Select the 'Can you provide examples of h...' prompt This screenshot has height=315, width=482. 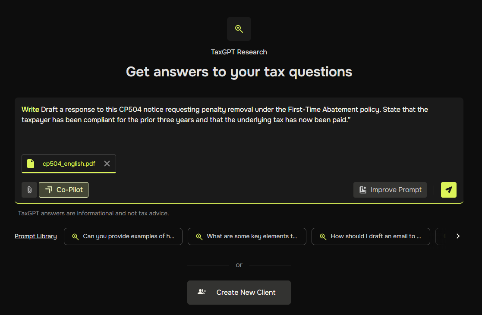pyautogui.click(x=123, y=236)
